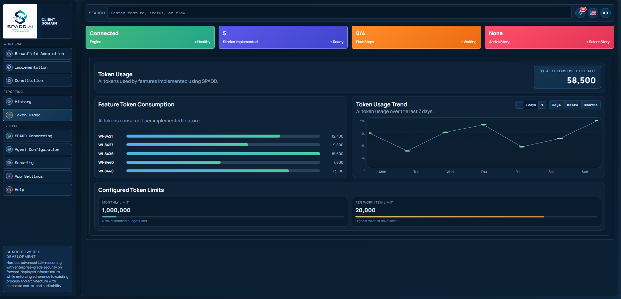Click the 7 days range value
The width and height of the screenshot is (621, 299).
coord(531,105)
